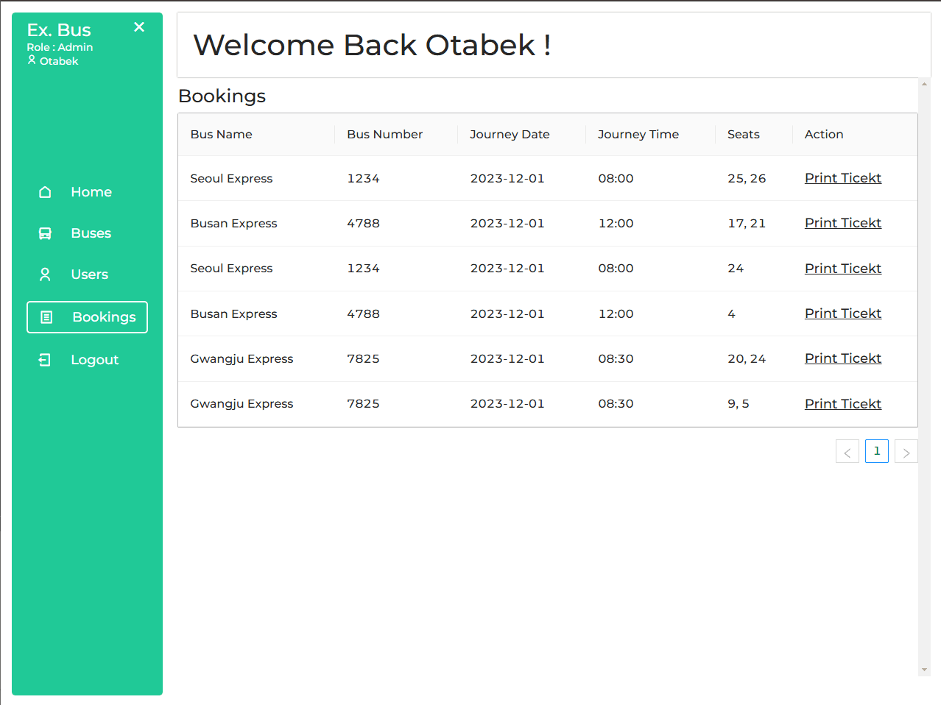Click the Users person icon
Viewport: 941px width, 705px height.
(x=45, y=274)
